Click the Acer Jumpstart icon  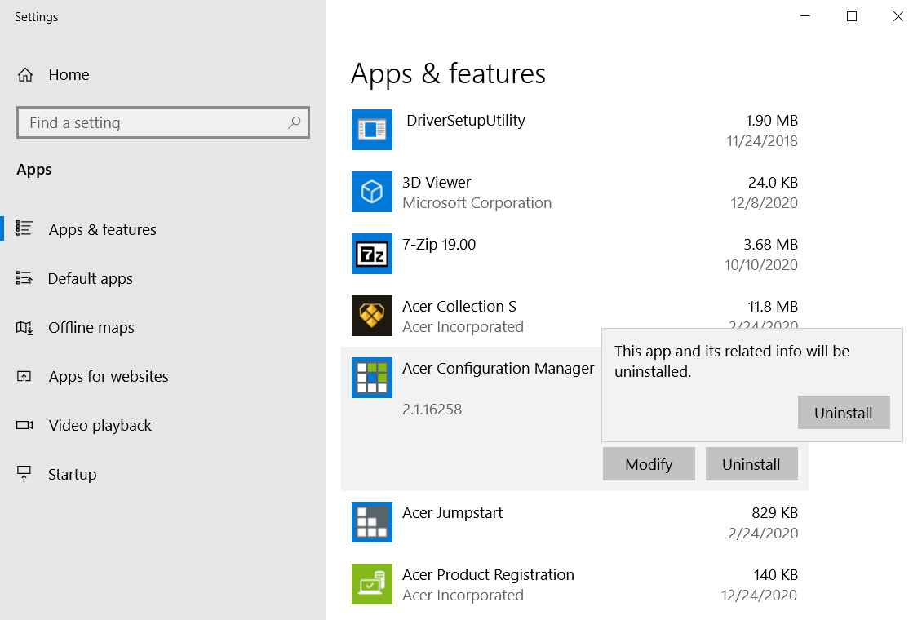coord(371,522)
